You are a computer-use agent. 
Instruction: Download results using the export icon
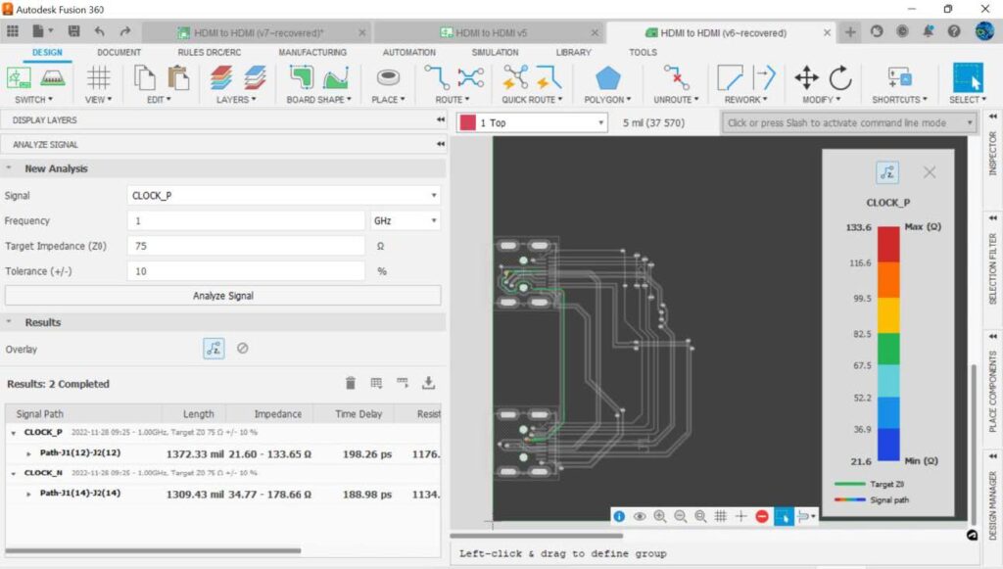[x=428, y=384]
